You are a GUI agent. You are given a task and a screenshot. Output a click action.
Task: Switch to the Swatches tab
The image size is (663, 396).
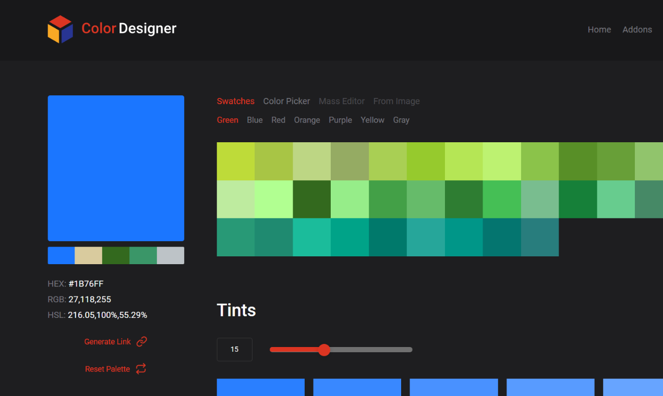pyautogui.click(x=235, y=101)
